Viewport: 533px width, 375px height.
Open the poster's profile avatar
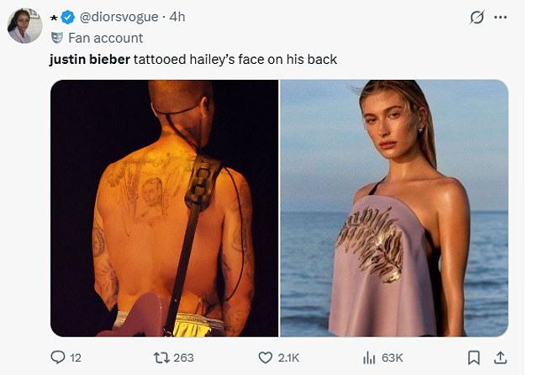(x=24, y=25)
